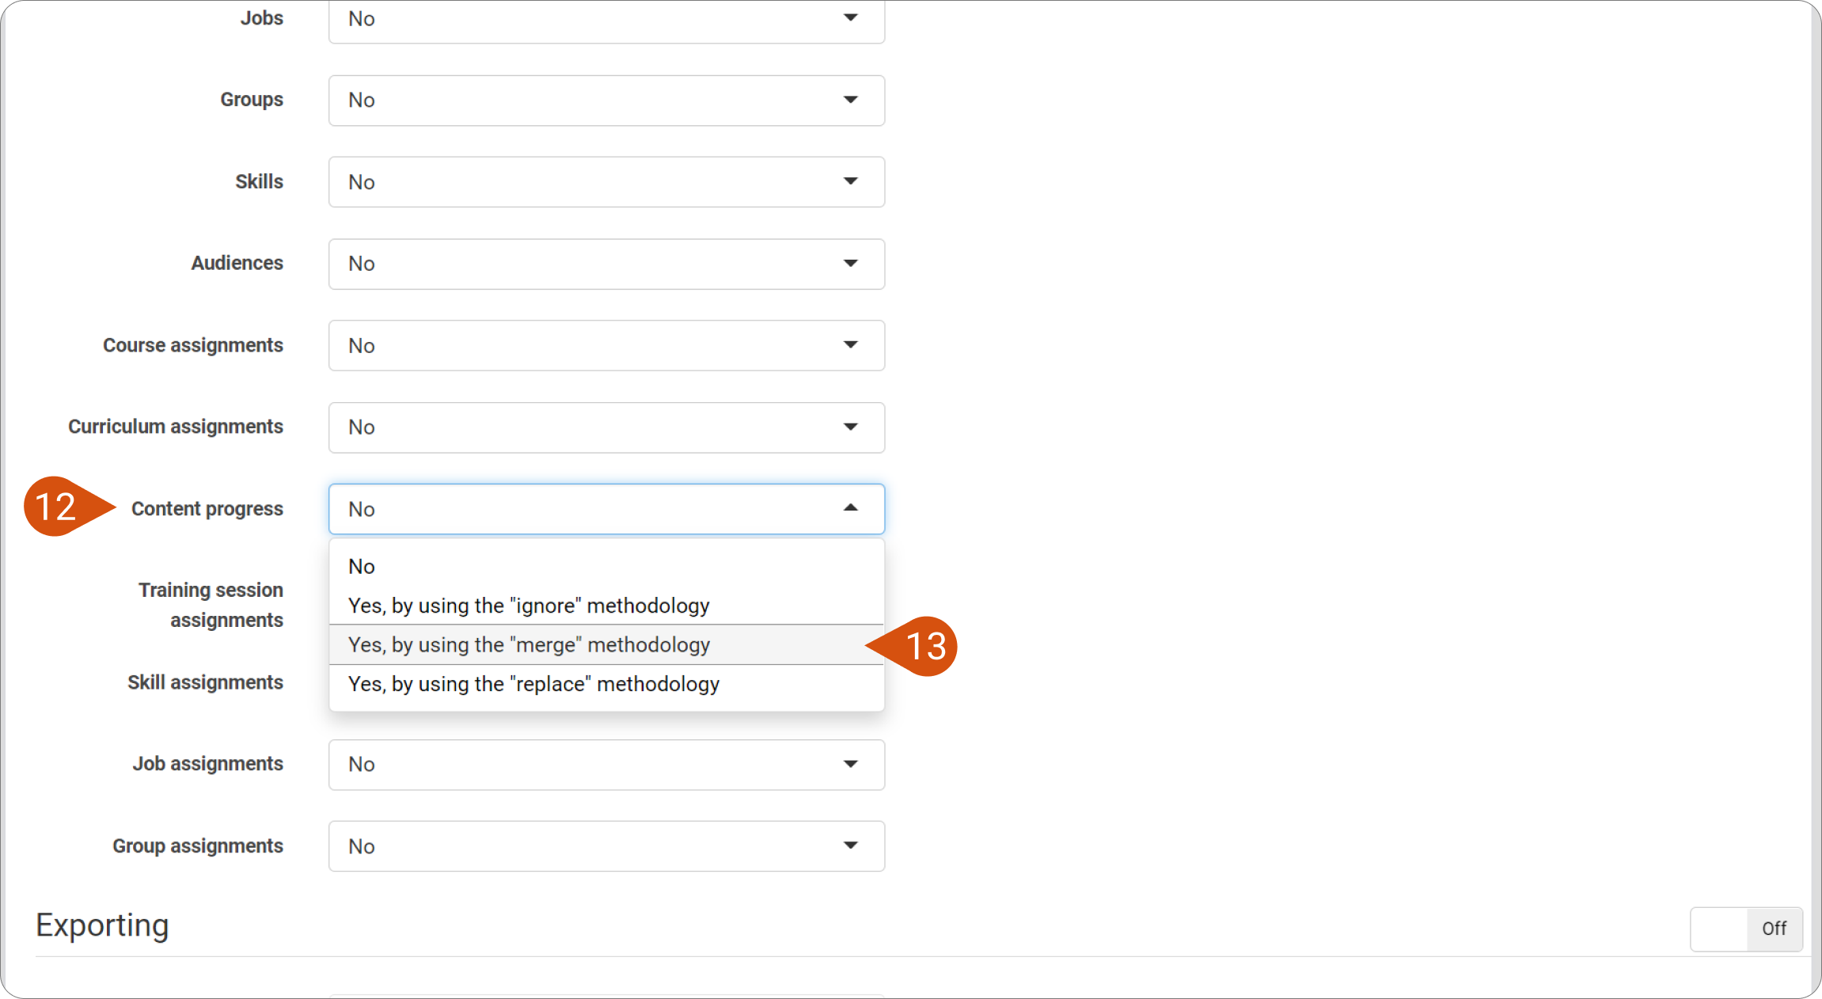Open the Job assignments dropdown
1822x999 pixels.
[x=606, y=765]
